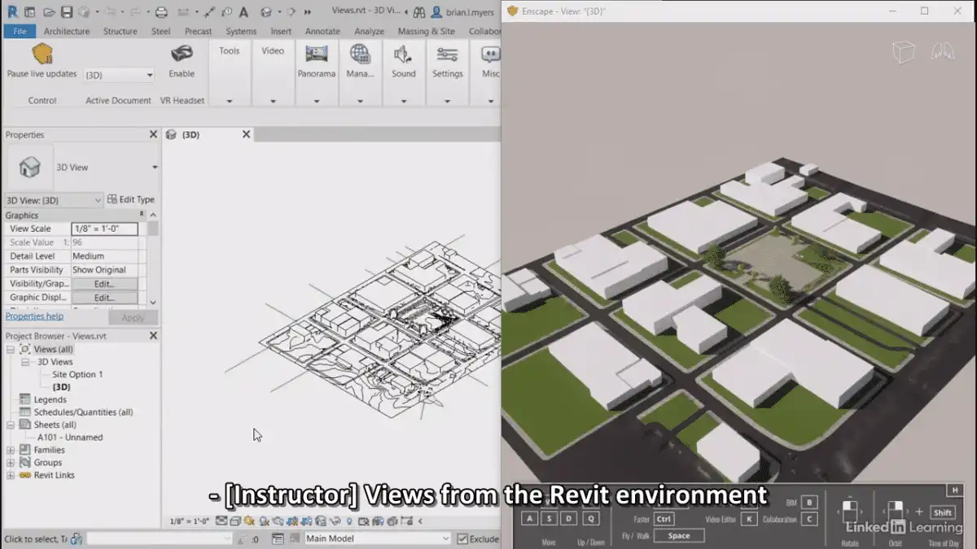Select Legends in Project Browser

(x=50, y=400)
